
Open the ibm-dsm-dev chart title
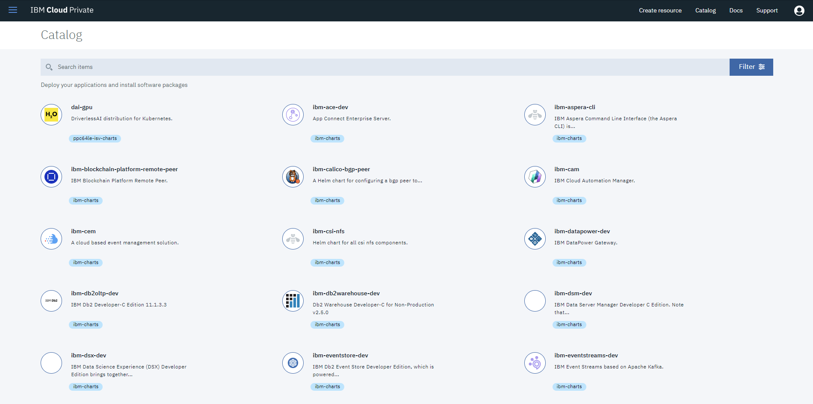[x=573, y=294]
